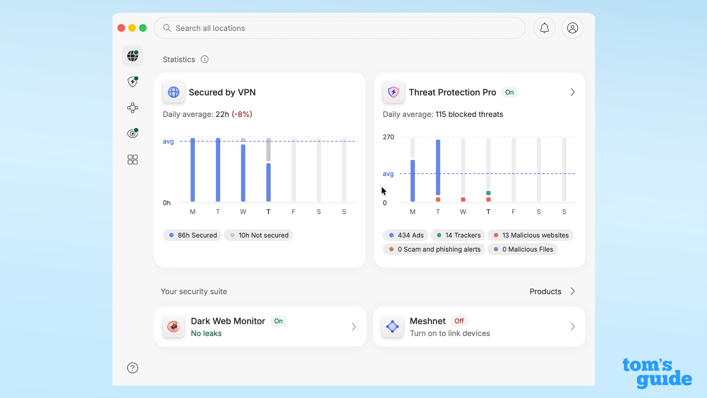Viewport: 707px width, 398px height.
Task: Expand Threat Protection Pro chevron arrow
Action: click(x=573, y=92)
